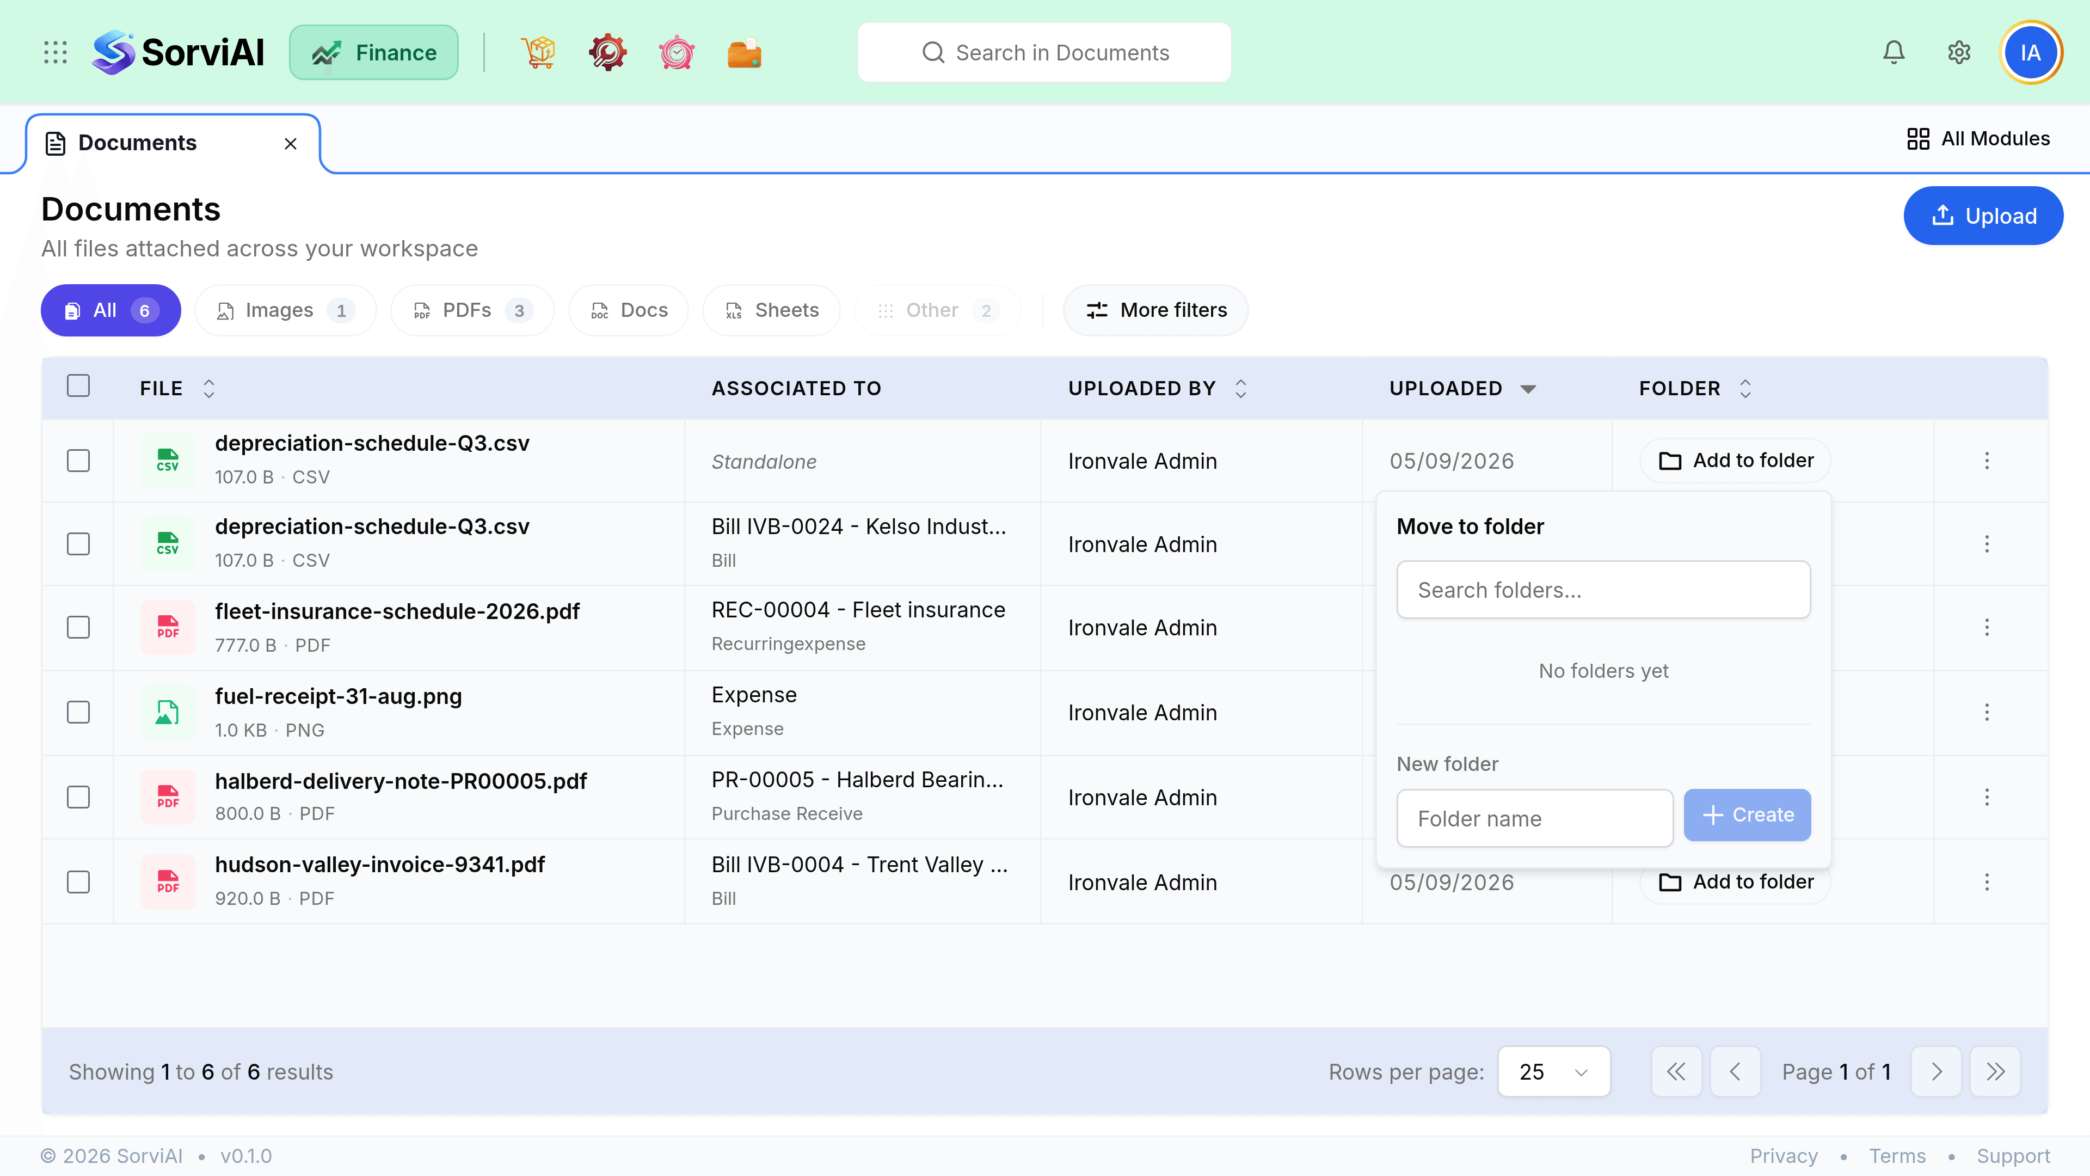2090x1176 pixels.
Task: Select the All filter tab
Action: coord(111,310)
